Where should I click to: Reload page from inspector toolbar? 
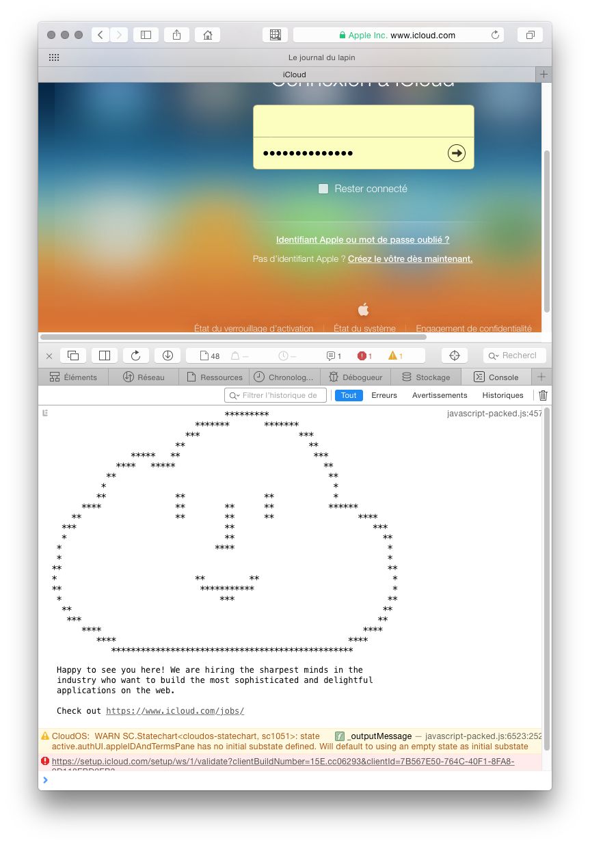136,356
